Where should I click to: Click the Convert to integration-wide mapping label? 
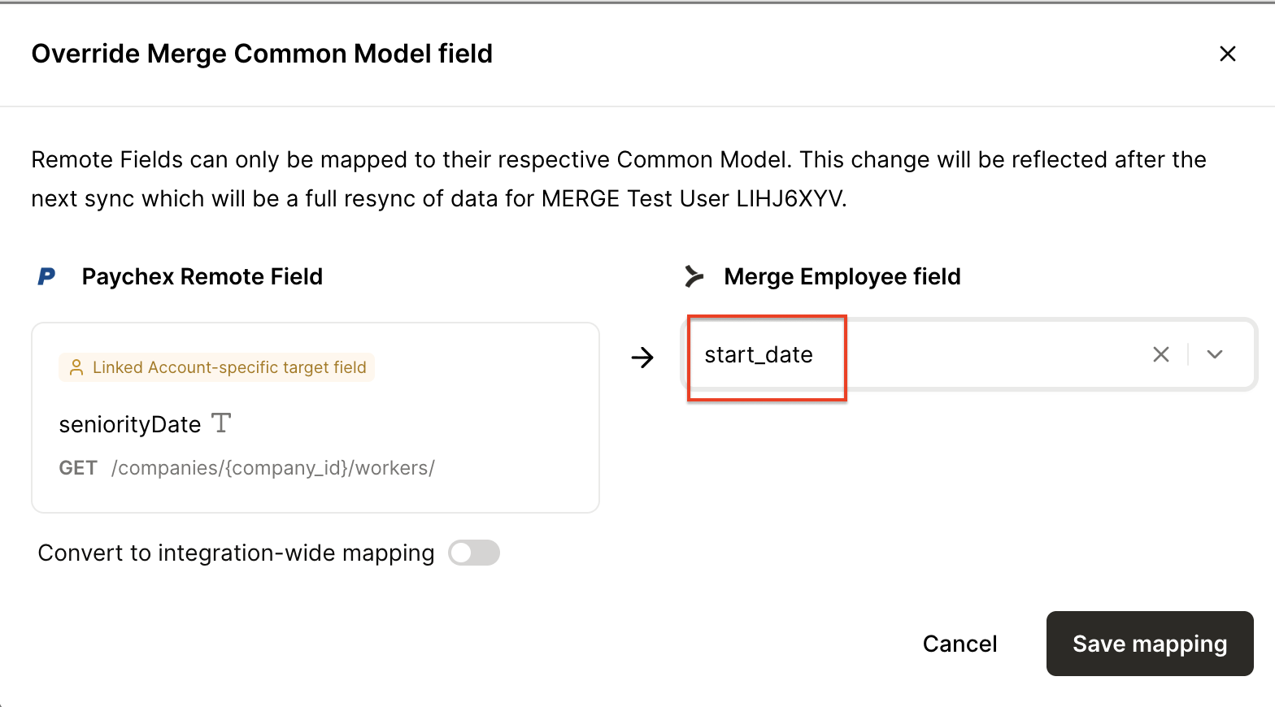[x=236, y=553]
